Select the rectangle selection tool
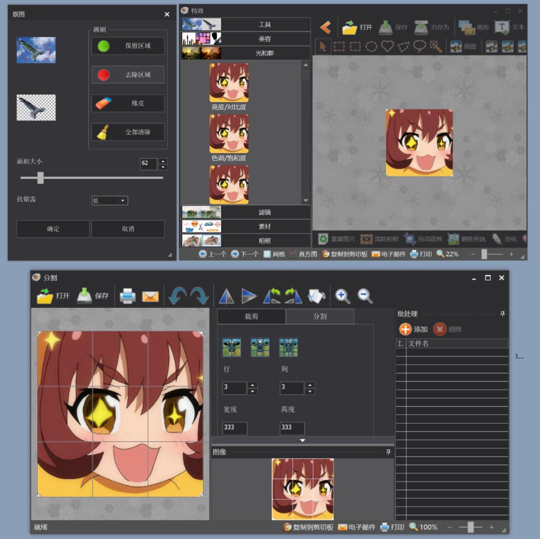 tap(339, 46)
